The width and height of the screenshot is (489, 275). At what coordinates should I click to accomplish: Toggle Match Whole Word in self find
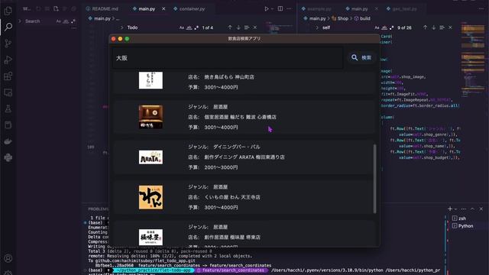coord(384,27)
